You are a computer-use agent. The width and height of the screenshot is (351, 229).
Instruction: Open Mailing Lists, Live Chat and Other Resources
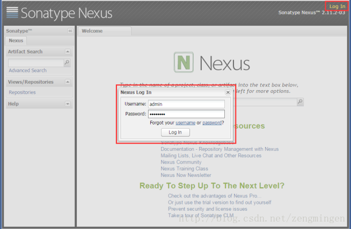click(211, 156)
